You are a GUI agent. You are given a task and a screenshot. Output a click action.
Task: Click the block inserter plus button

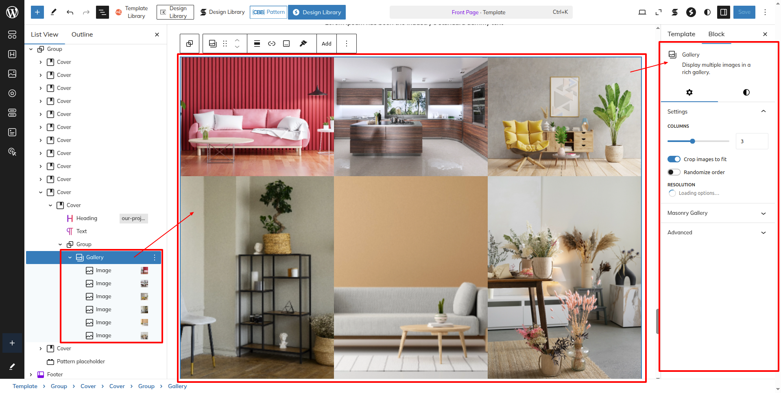[37, 12]
